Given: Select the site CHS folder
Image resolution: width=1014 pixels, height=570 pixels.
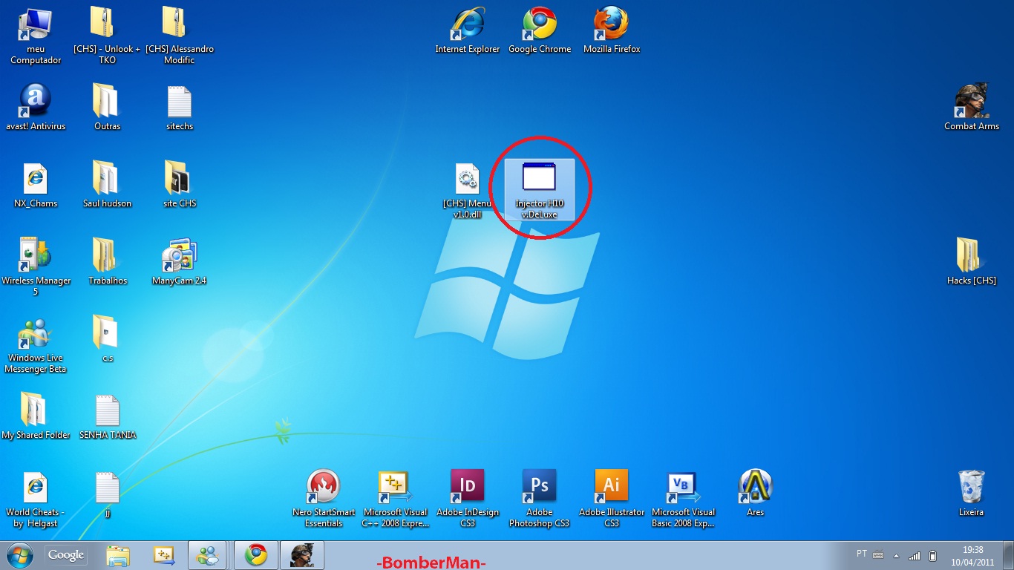Looking at the screenshot, I should coord(180,185).
